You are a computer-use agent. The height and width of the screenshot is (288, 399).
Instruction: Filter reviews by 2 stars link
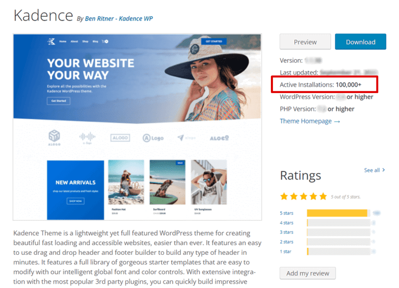(x=286, y=241)
